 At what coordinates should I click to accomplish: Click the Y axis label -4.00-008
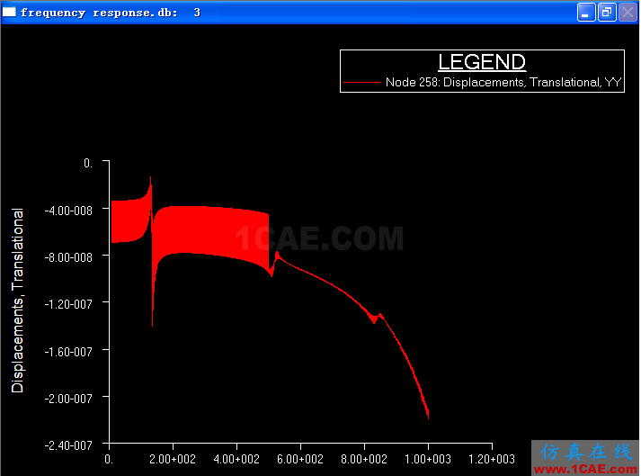[68, 211]
